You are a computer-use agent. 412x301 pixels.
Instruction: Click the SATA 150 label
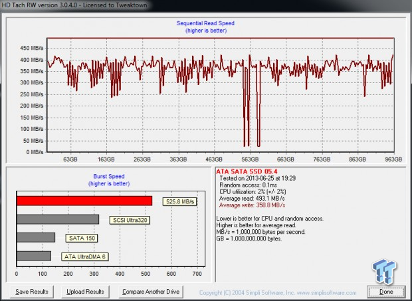pos(82,239)
